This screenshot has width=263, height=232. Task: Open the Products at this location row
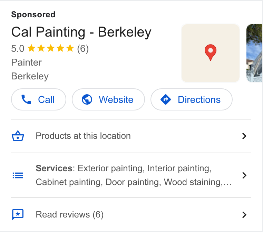(131, 136)
